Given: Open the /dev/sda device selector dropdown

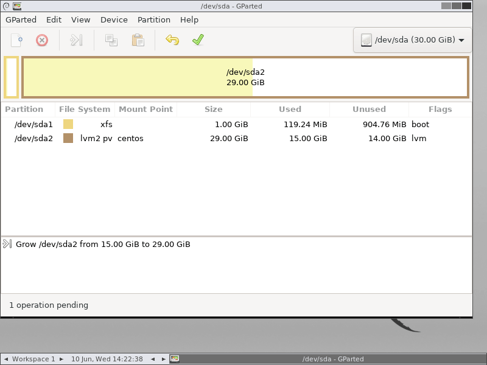Looking at the screenshot, I should click(x=413, y=40).
